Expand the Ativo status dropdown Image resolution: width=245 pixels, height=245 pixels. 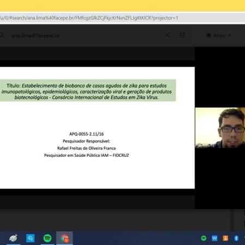pyautogui.click(x=219, y=35)
